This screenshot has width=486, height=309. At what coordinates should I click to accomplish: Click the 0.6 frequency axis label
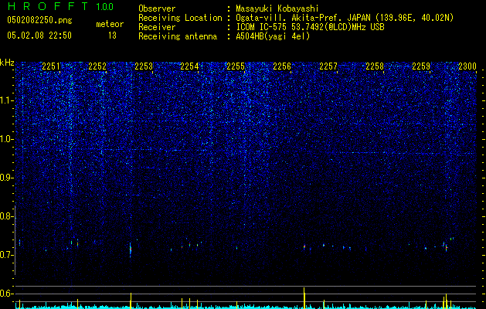(x=6, y=294)
